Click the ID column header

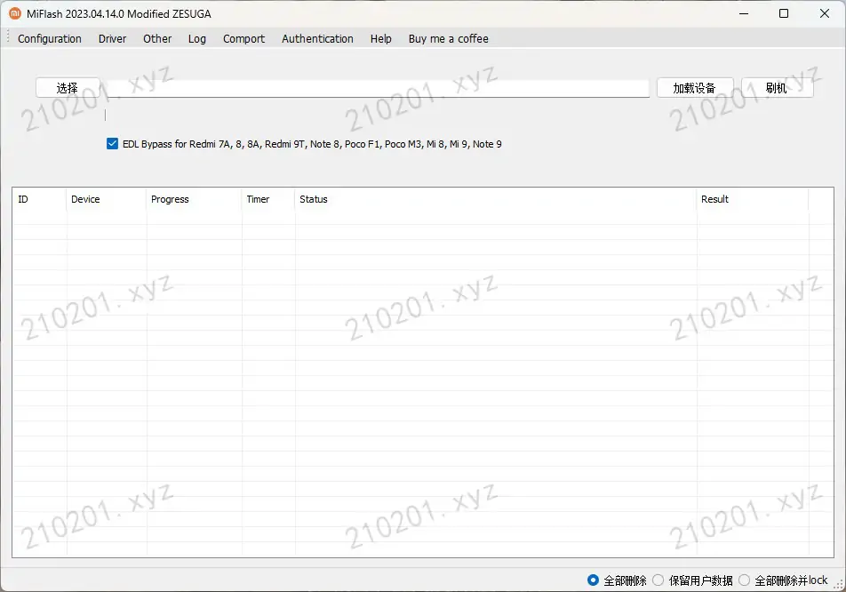(39, 199)
